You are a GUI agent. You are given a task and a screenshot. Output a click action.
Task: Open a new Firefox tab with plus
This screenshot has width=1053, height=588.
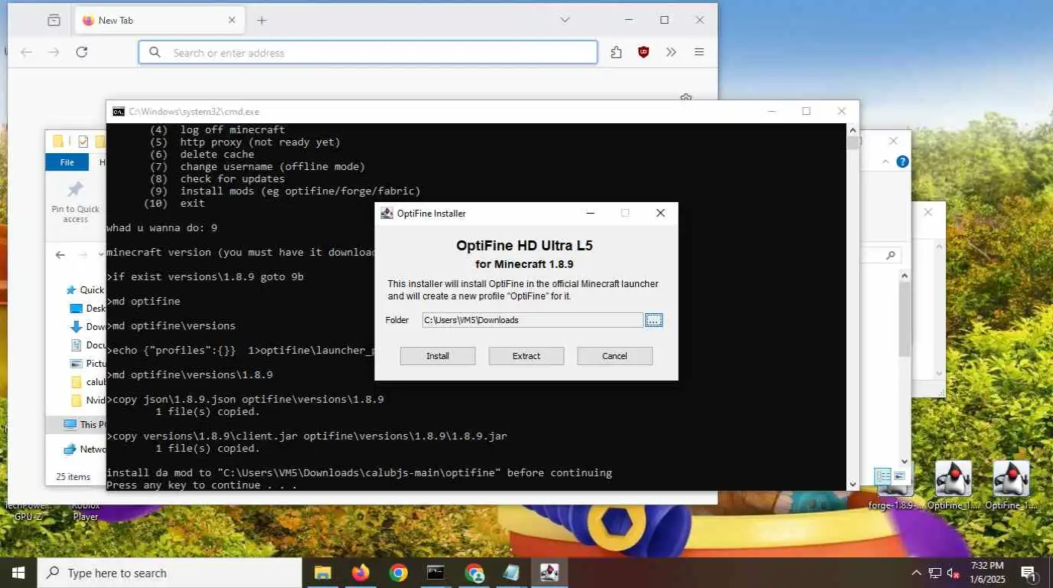(262, 21)
